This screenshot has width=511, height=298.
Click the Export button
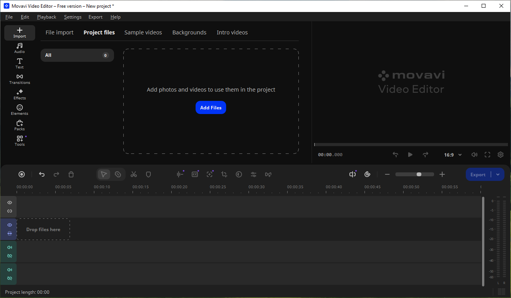click(x=478, y=174)
